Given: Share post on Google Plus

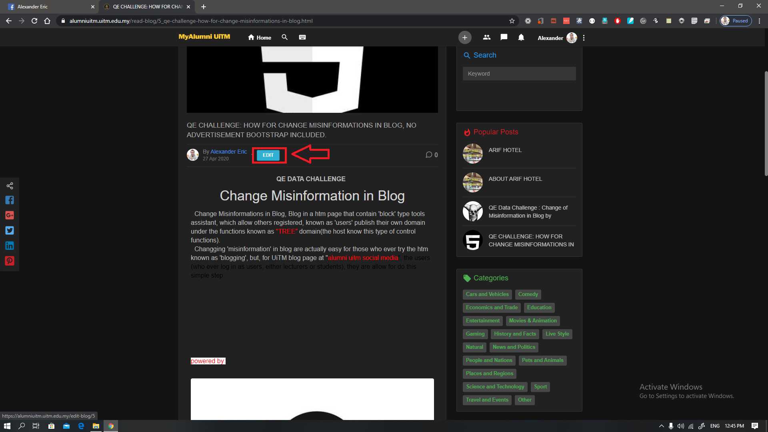Looking at the screenshot, I should [x=10, y=215].
